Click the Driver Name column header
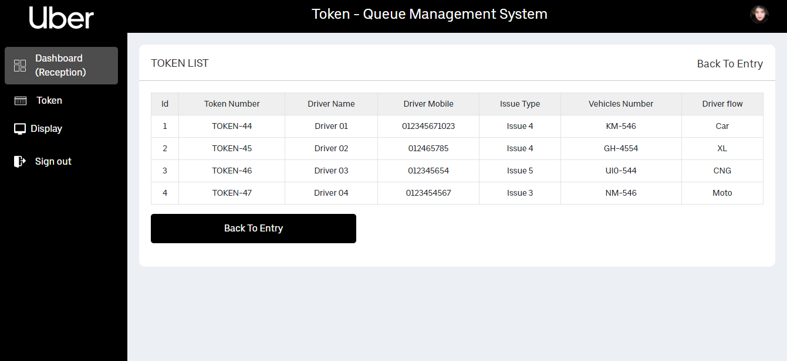 pyautogui.click(x=331, y=104)
